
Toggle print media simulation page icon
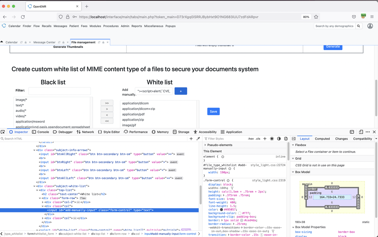pos(286,139)
